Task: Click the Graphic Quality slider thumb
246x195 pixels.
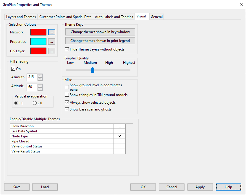Action: click(93, 70)
